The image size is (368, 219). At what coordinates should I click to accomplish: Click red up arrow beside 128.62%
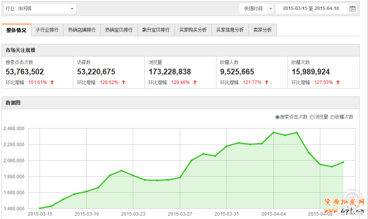click(x=124, y=82)
